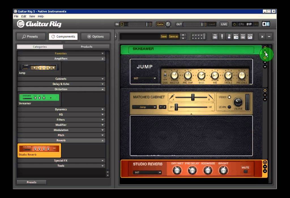Collapse the Distortion category

(x=61, y=89)
